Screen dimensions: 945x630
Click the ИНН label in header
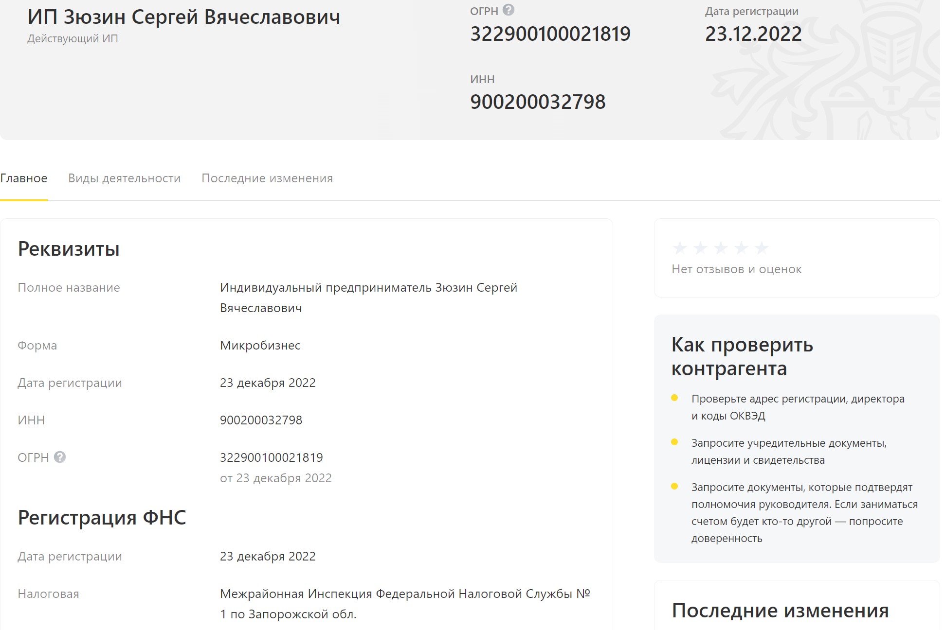coord(482,79)
